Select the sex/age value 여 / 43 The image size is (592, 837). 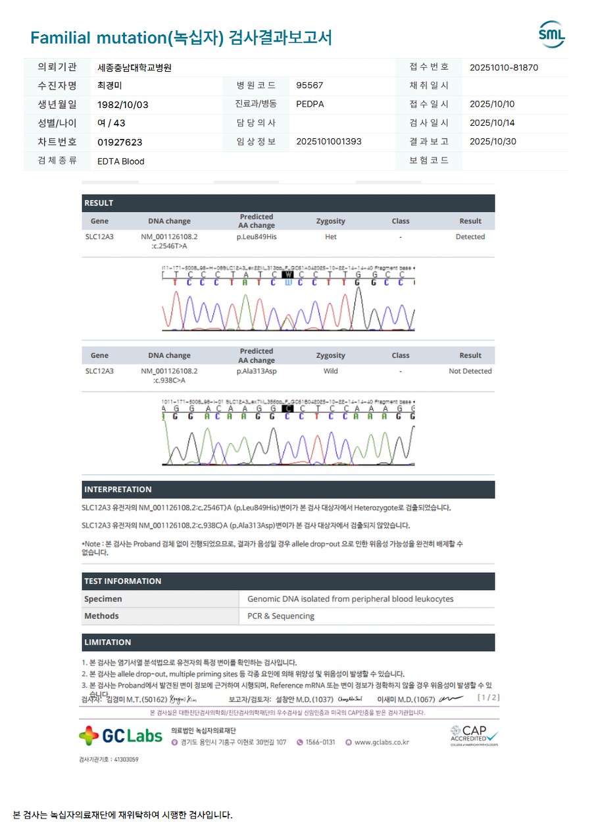(111, 123)
